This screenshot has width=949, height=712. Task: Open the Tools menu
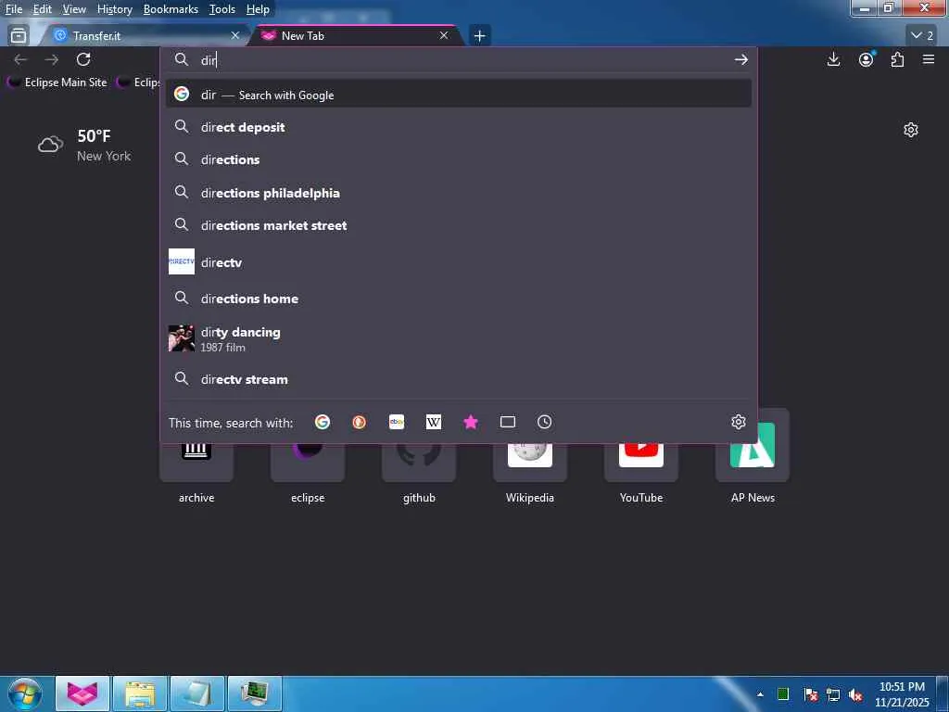click(x=222, y=9)
